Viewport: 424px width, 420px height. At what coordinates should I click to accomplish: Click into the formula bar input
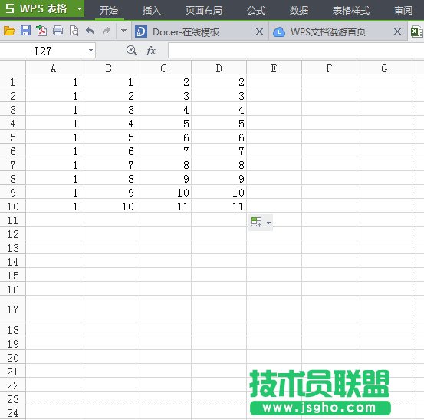[x=296, y=51]
